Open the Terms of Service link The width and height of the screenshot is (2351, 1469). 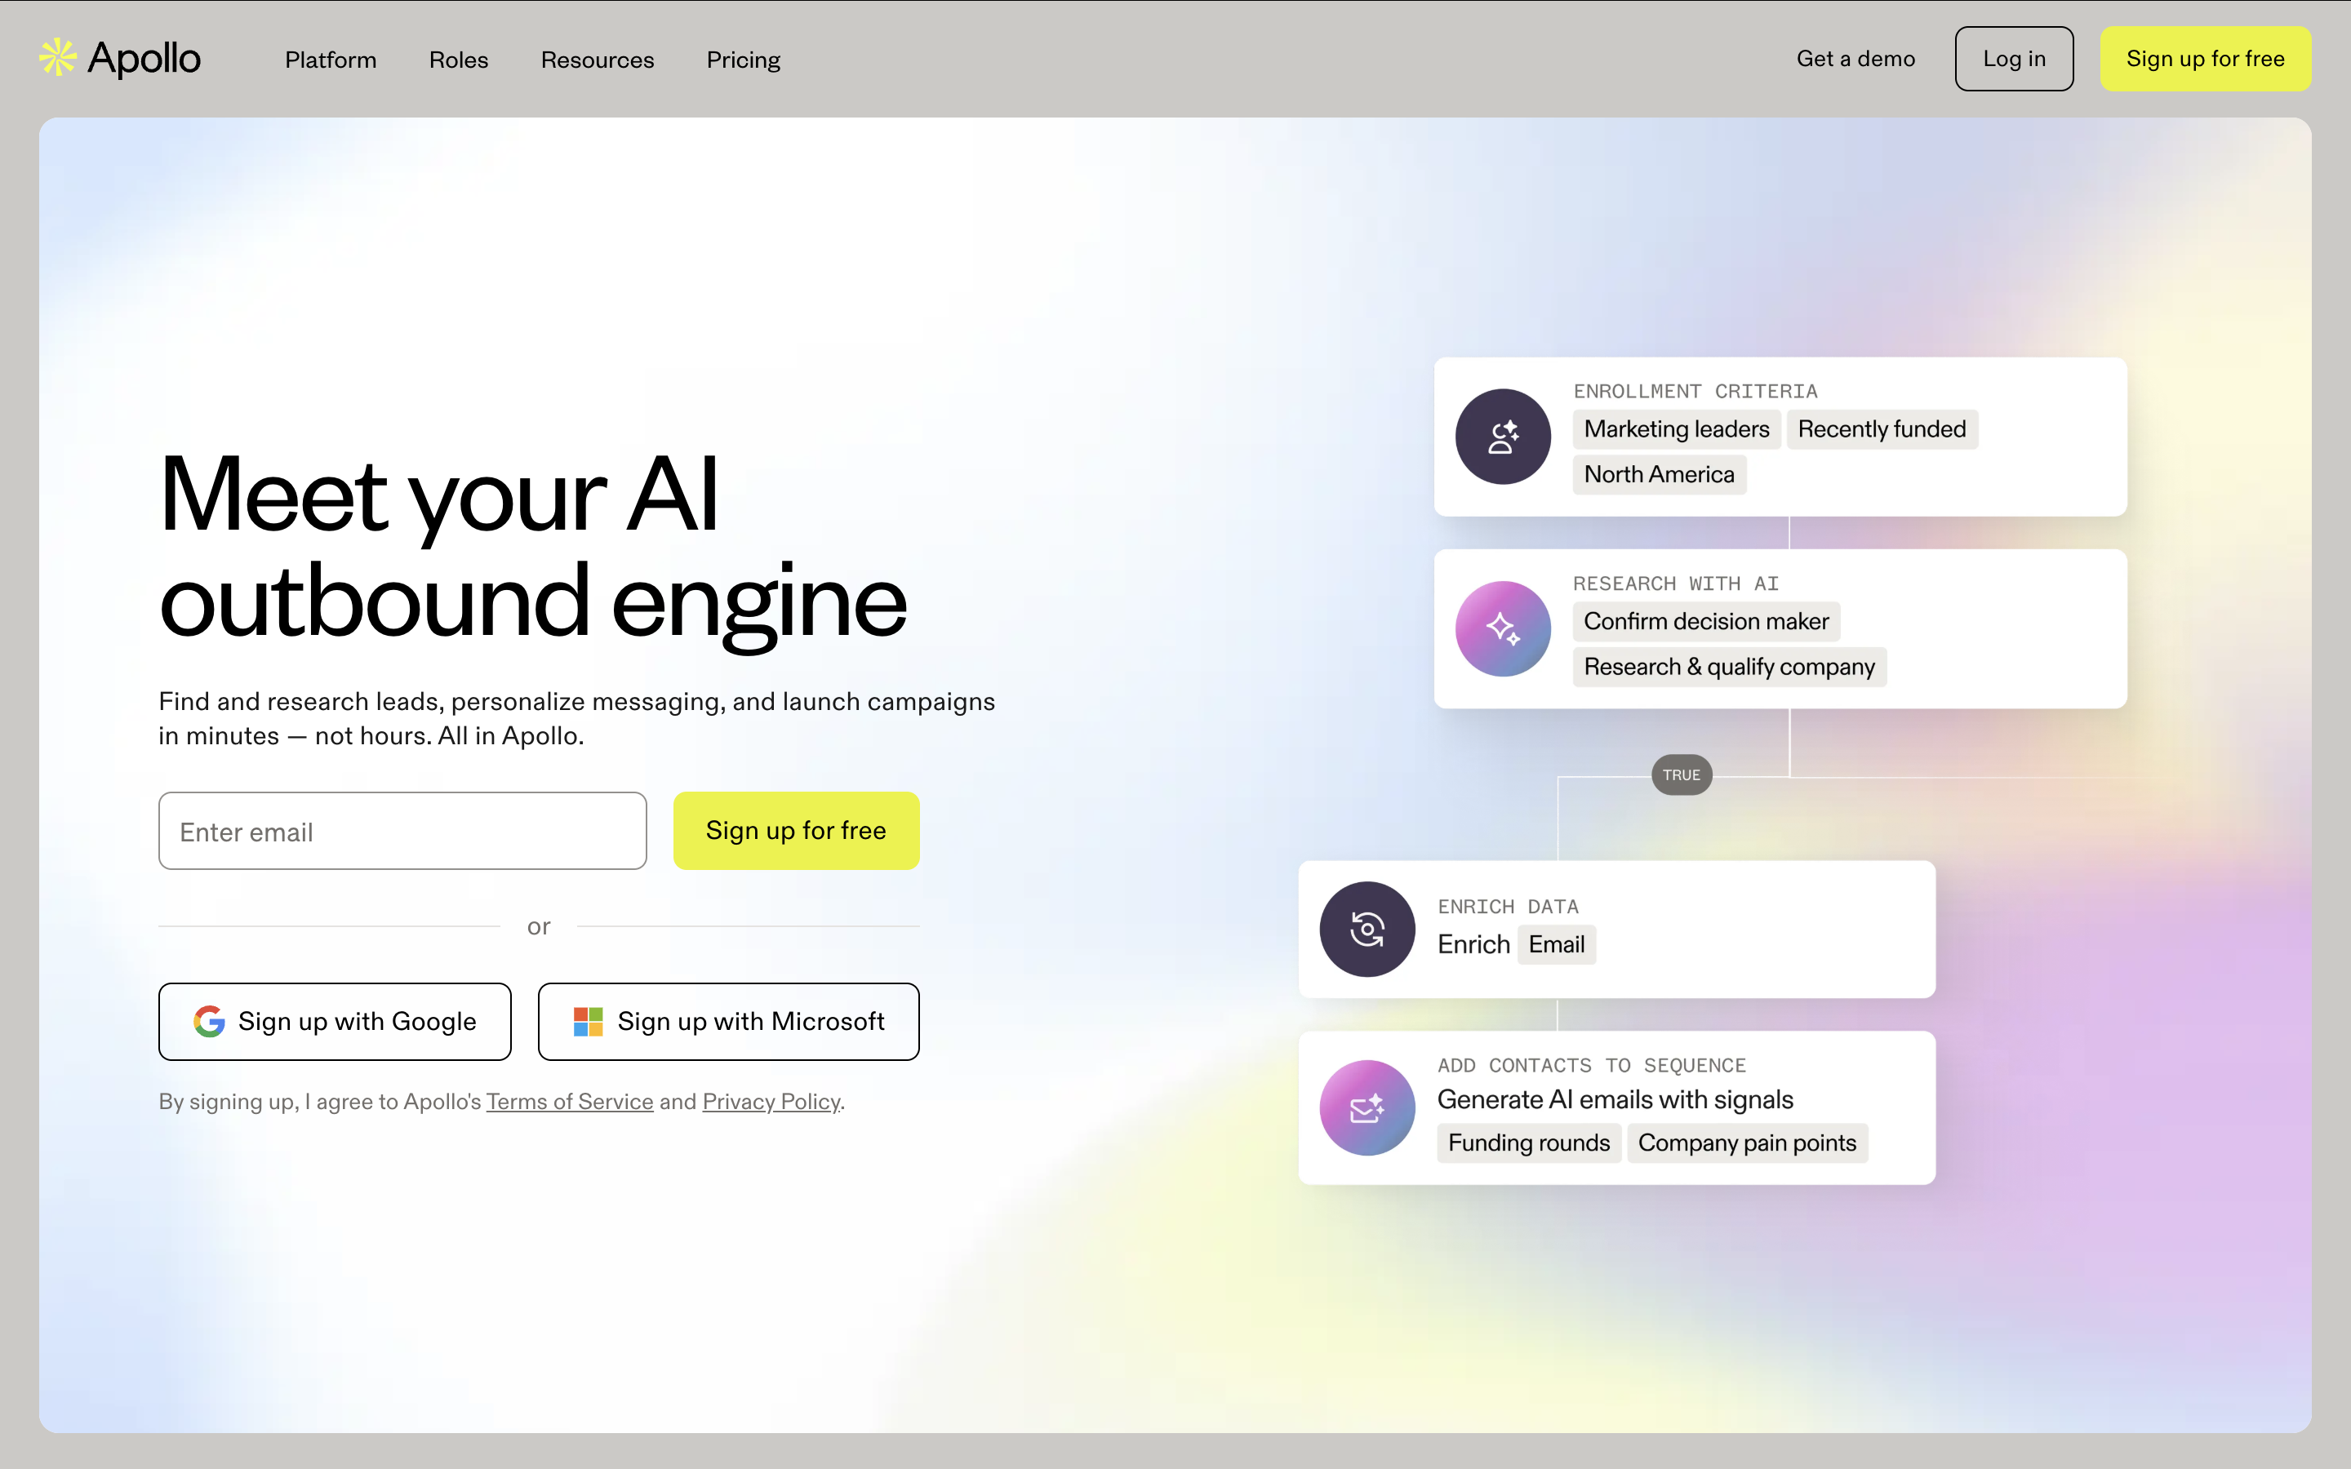[x=569, y=1101]
